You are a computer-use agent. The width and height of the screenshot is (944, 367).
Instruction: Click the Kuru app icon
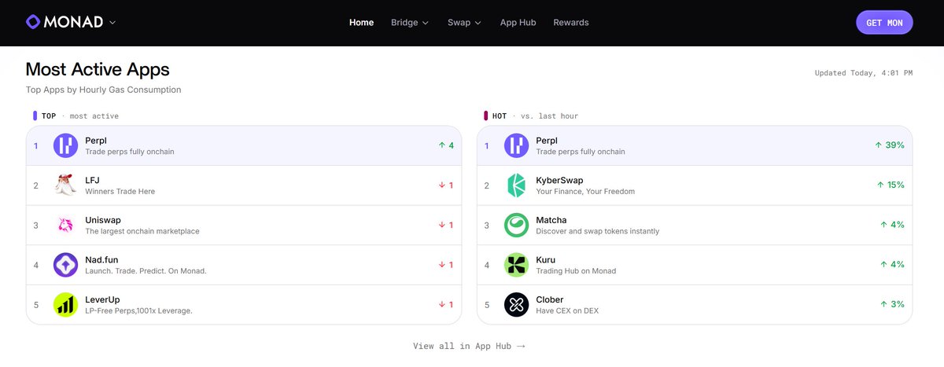pyautogui.click(x=517, y=265)
